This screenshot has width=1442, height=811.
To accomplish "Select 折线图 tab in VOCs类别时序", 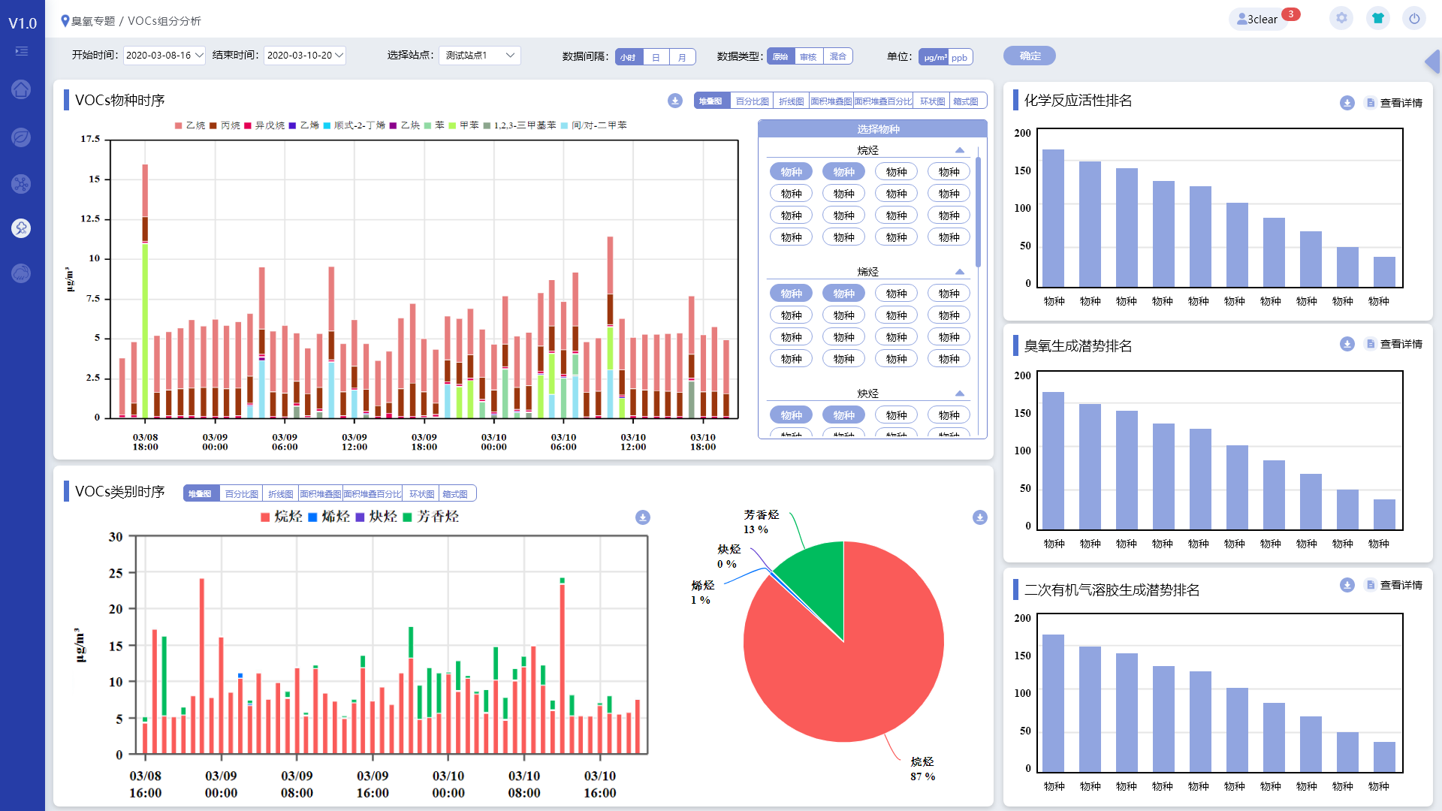I will 280,494.
